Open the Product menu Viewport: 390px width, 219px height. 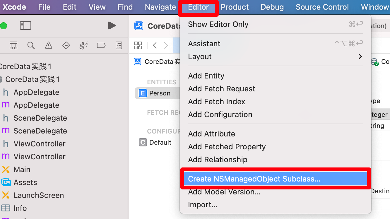(235, 7)
